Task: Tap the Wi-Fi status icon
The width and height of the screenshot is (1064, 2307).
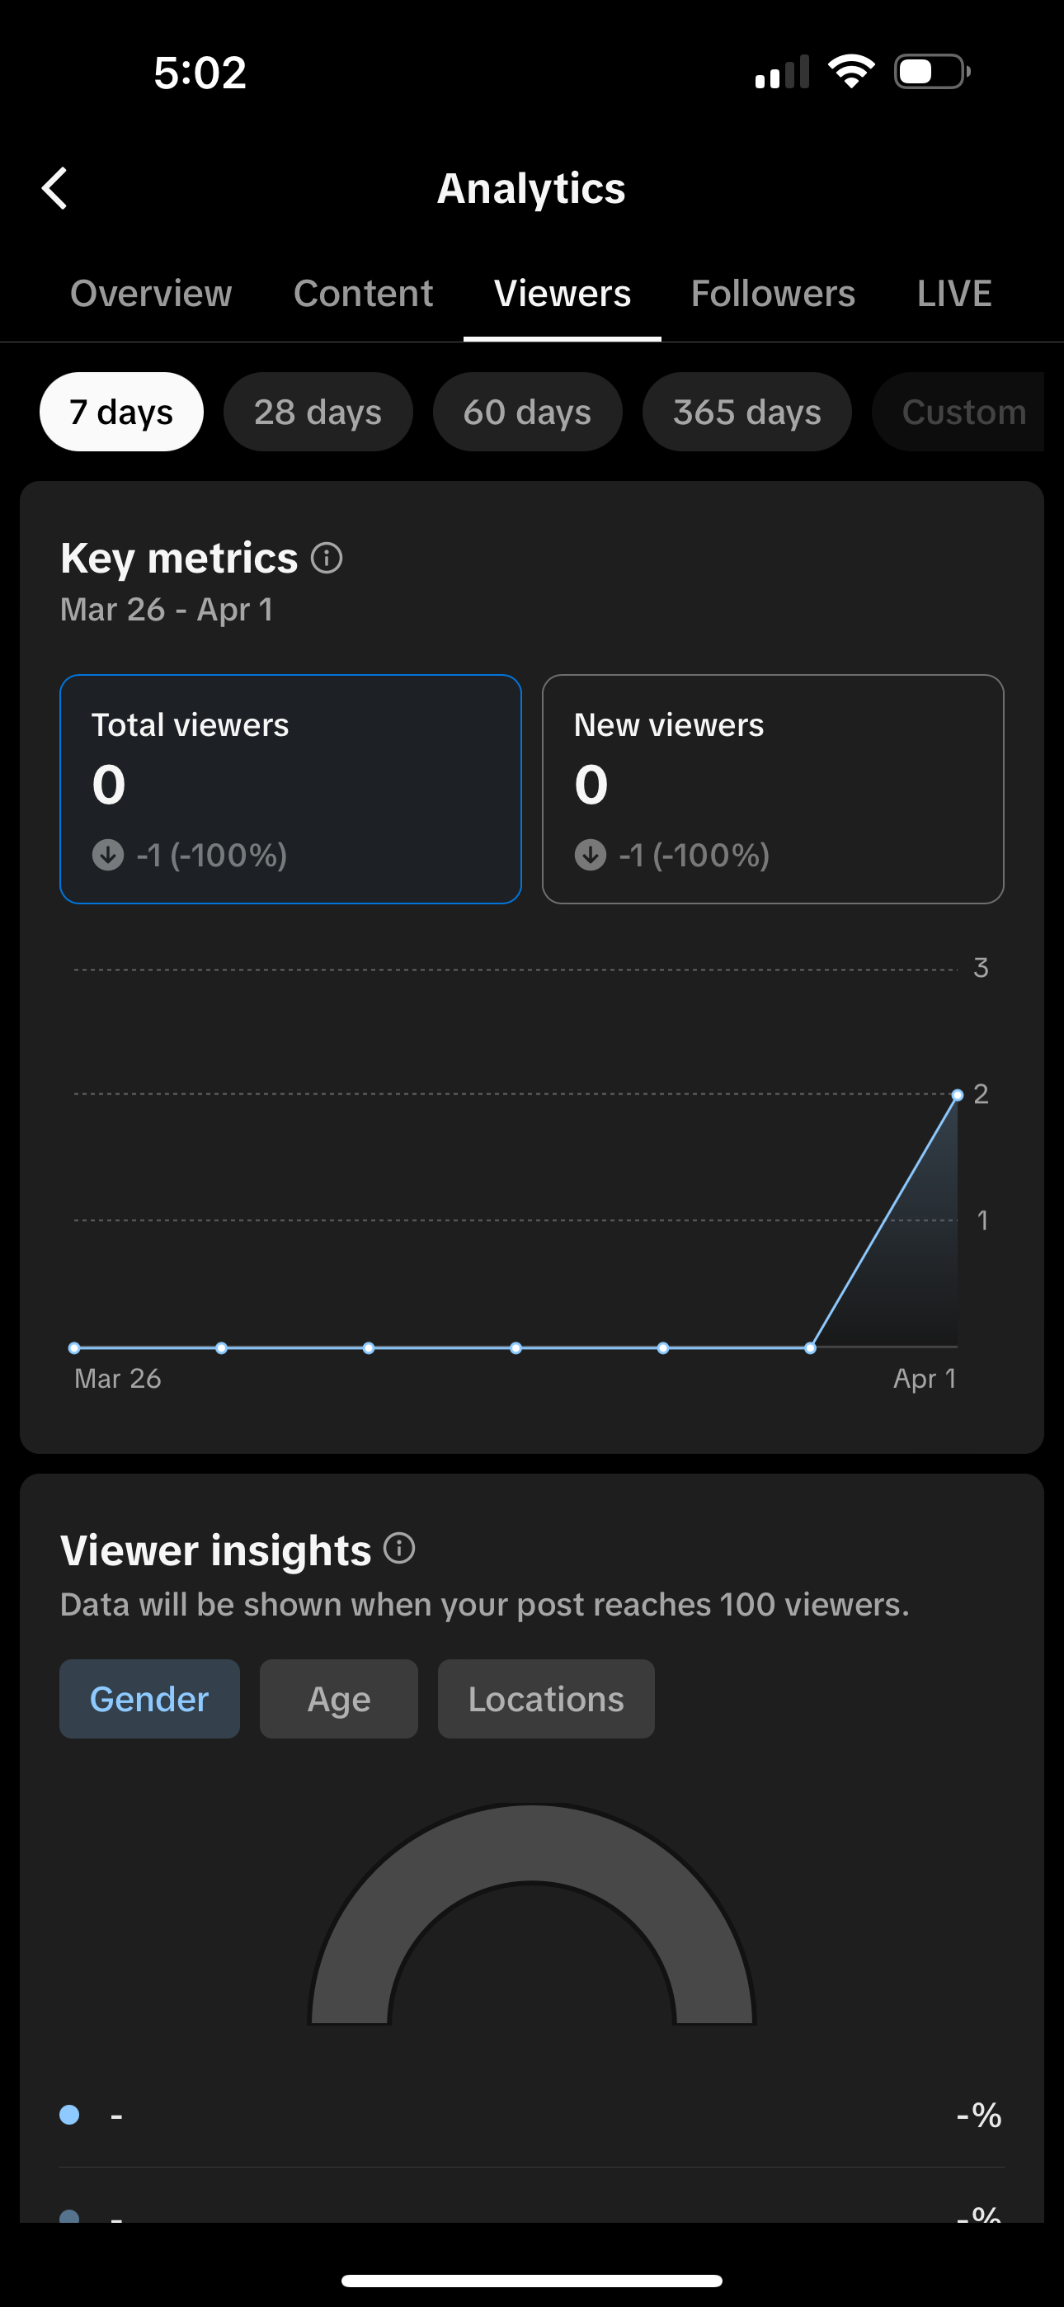Action: pyautogui.click(x=851, y=72)
